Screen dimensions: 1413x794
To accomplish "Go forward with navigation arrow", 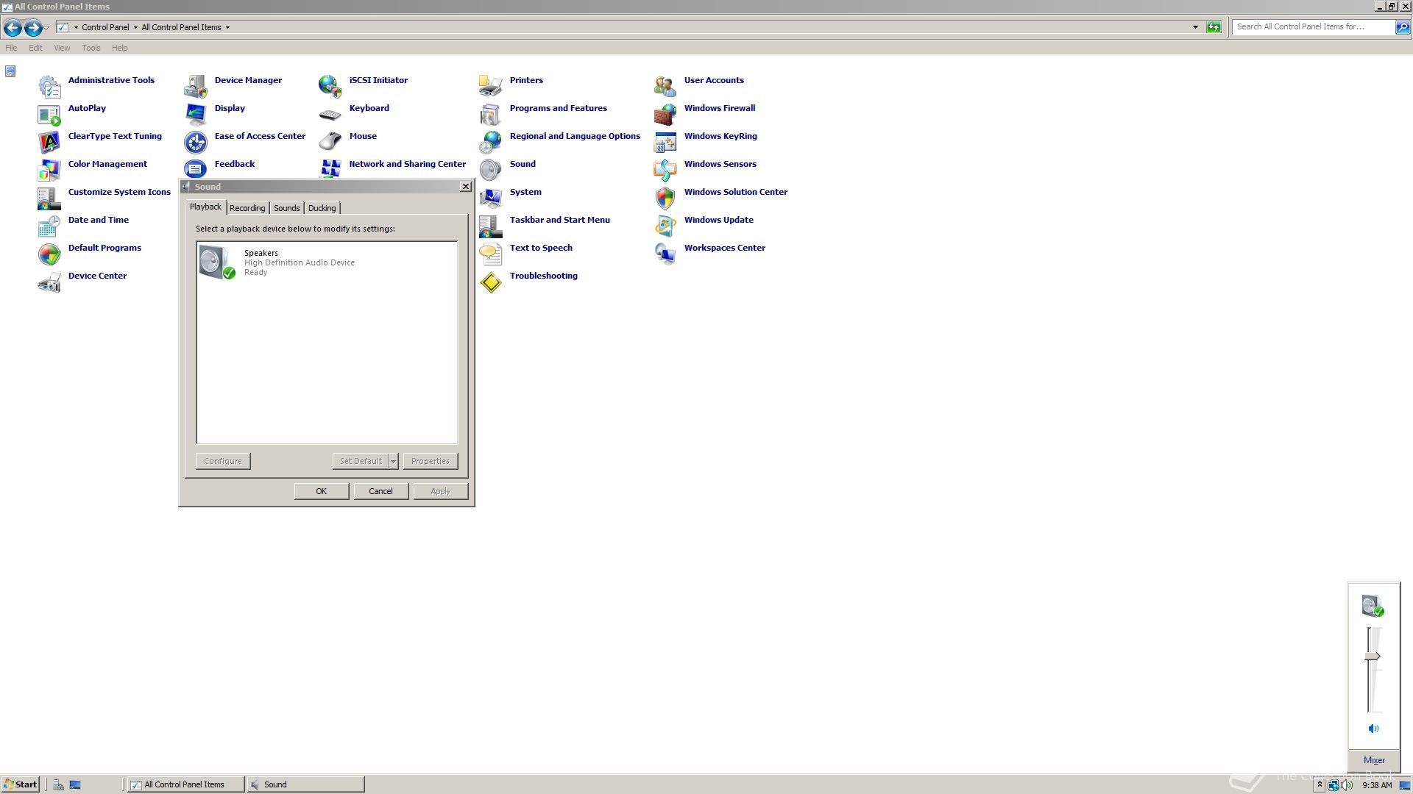I will [33, 28].
